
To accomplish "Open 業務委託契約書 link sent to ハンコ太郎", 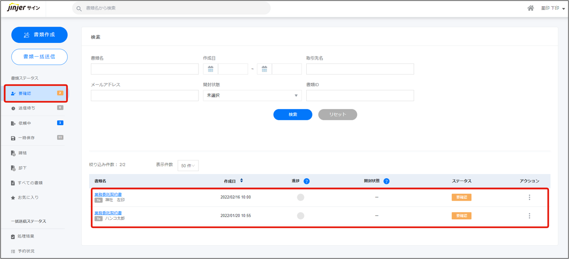I will point(108,213).
